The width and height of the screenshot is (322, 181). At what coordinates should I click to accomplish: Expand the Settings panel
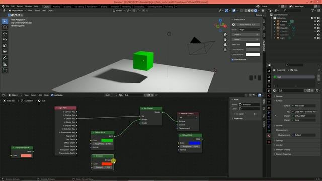pos(279,141)
